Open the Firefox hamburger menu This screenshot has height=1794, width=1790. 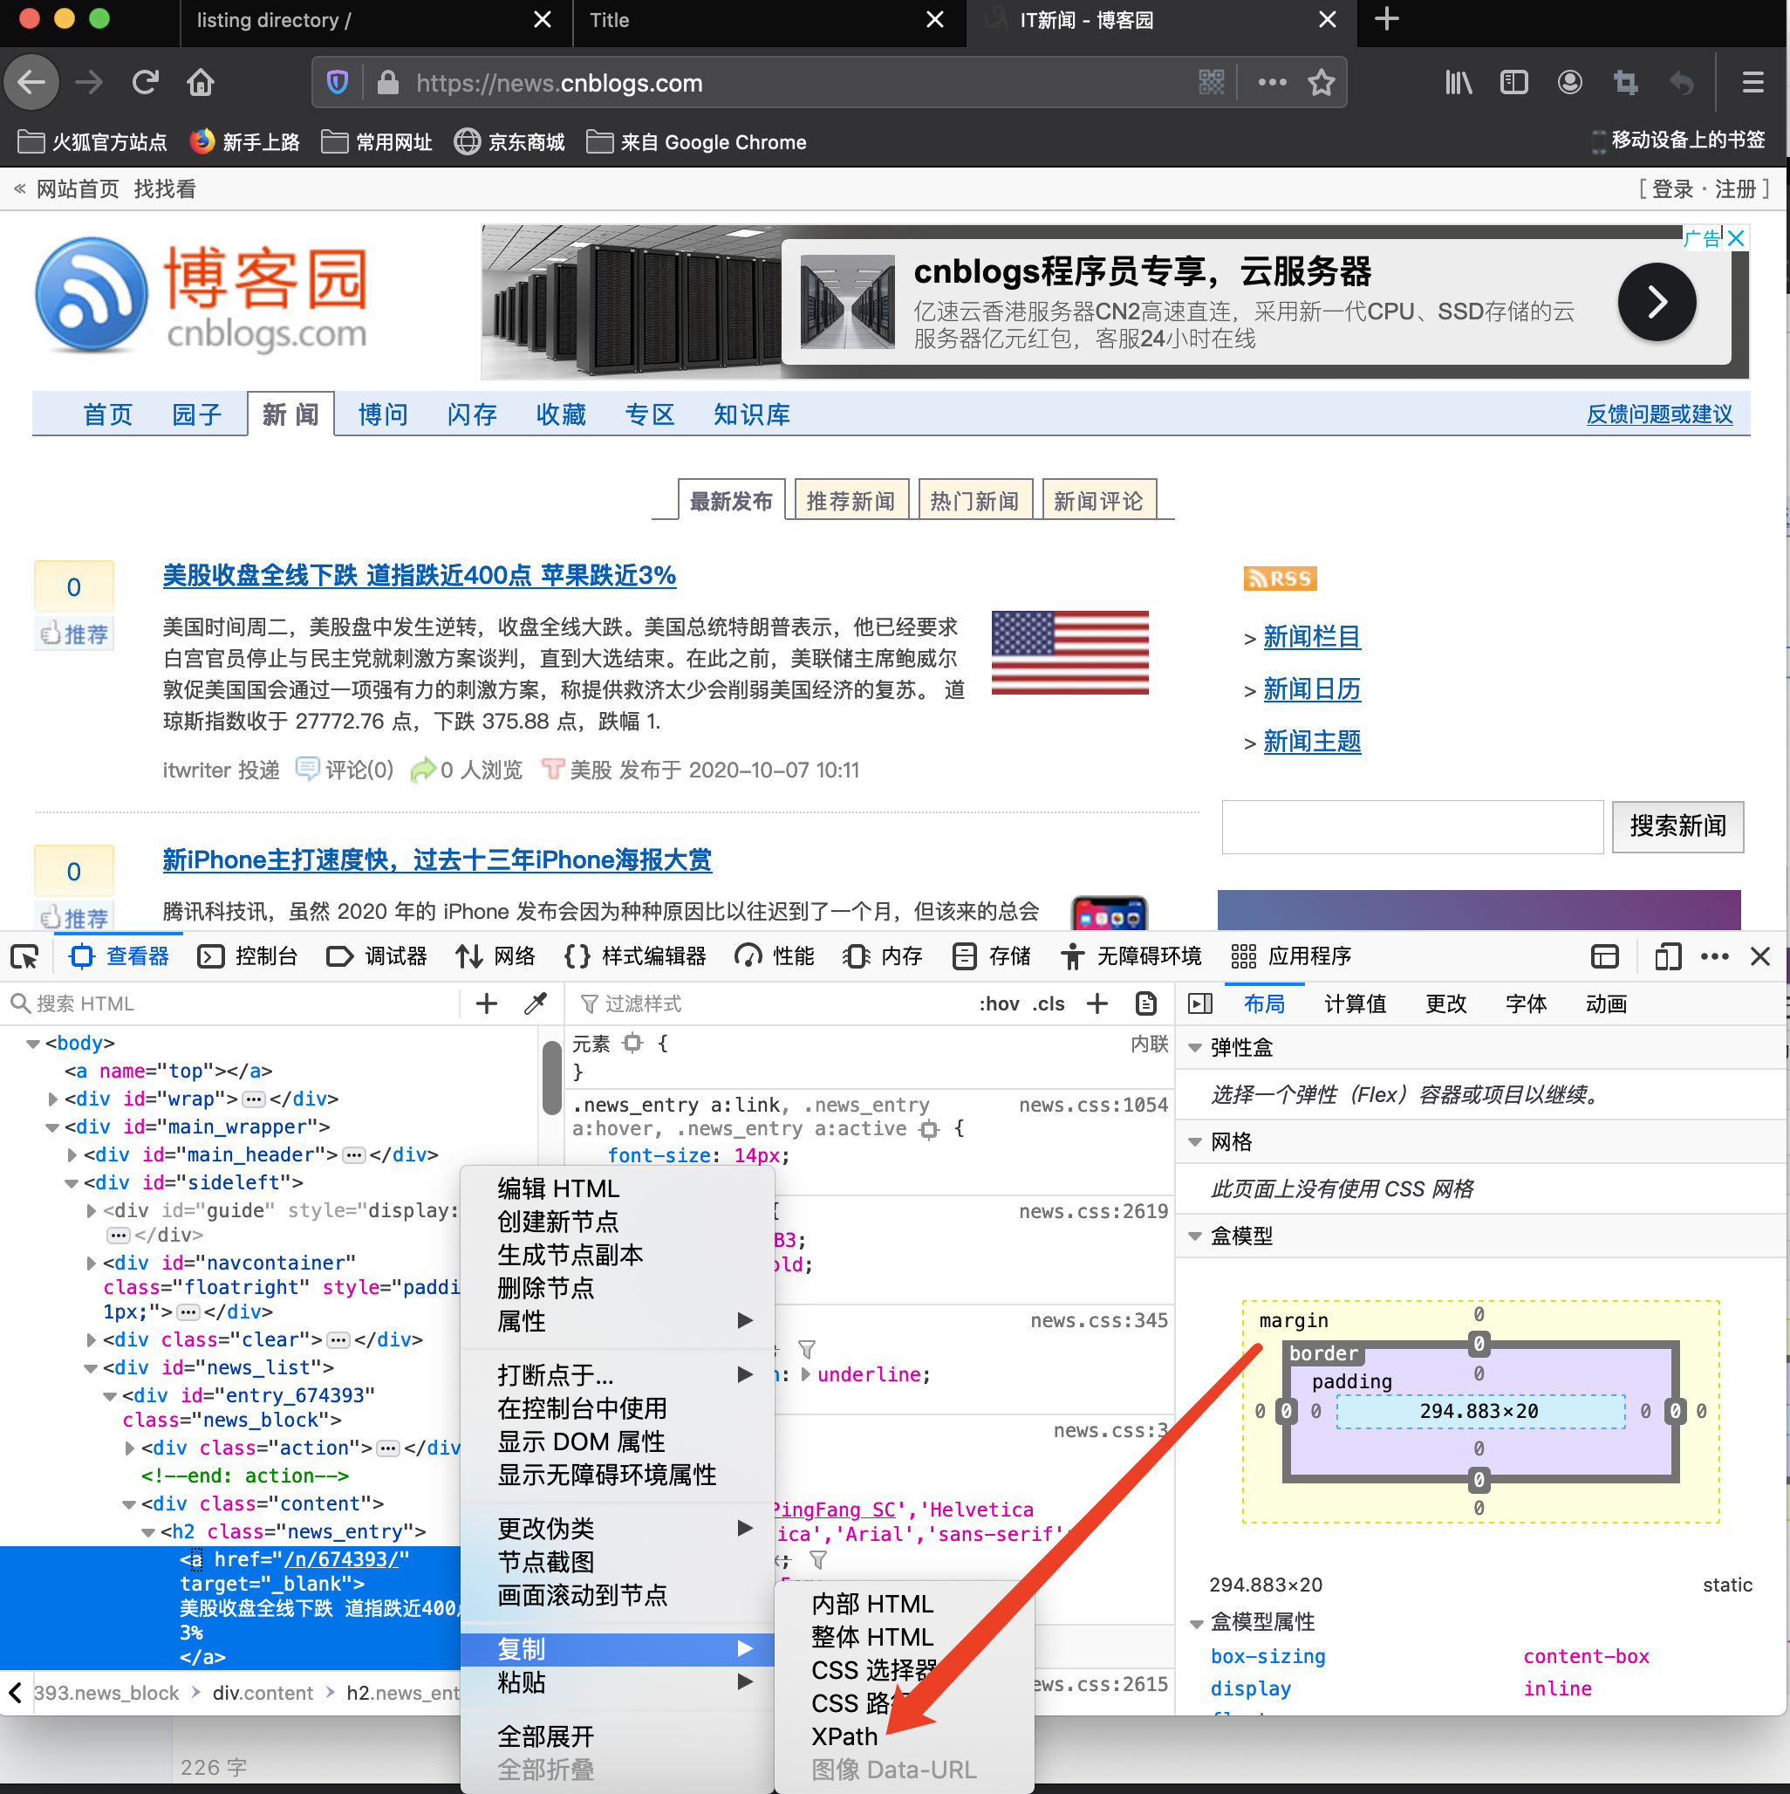1752,83
